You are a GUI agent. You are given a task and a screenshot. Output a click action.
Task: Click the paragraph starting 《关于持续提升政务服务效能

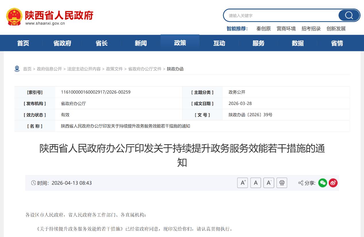click(135, 229)
